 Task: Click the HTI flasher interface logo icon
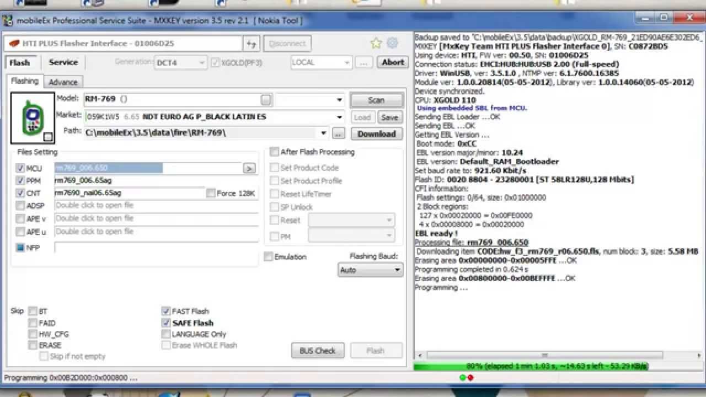(14, 44)
